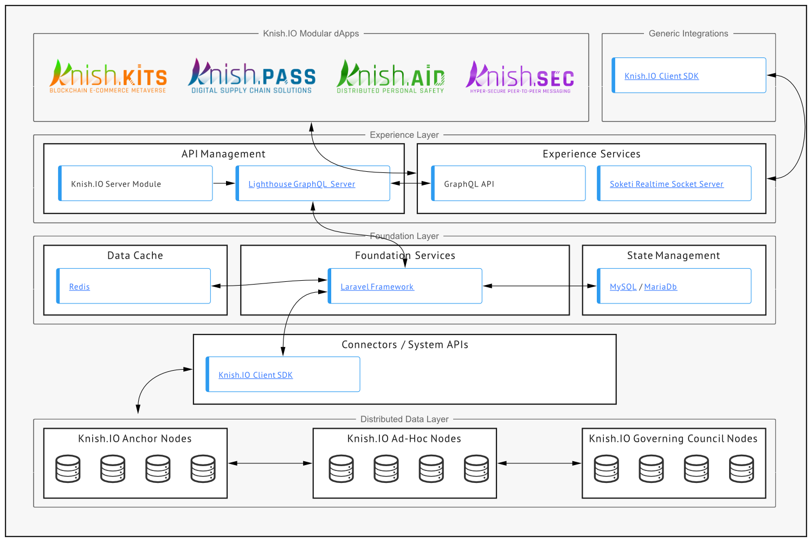Open the Redis link in Data Cache
This screenshot has height=542, width=812.
point(79,287)
